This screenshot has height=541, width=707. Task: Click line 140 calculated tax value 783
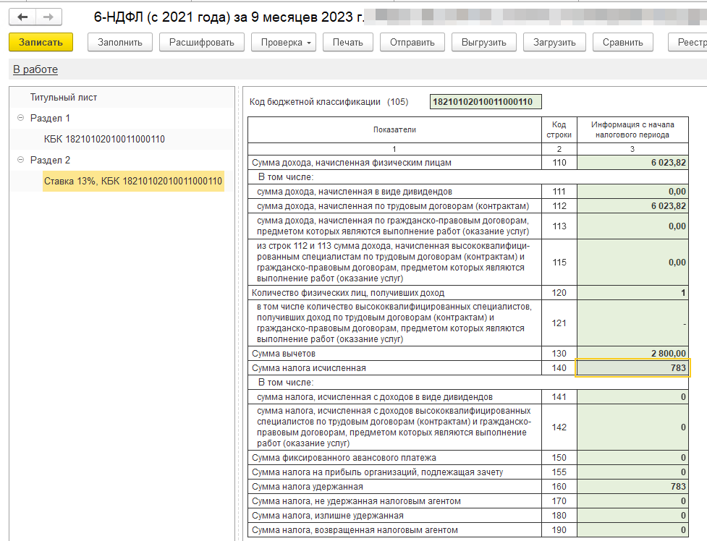(632, 368)
